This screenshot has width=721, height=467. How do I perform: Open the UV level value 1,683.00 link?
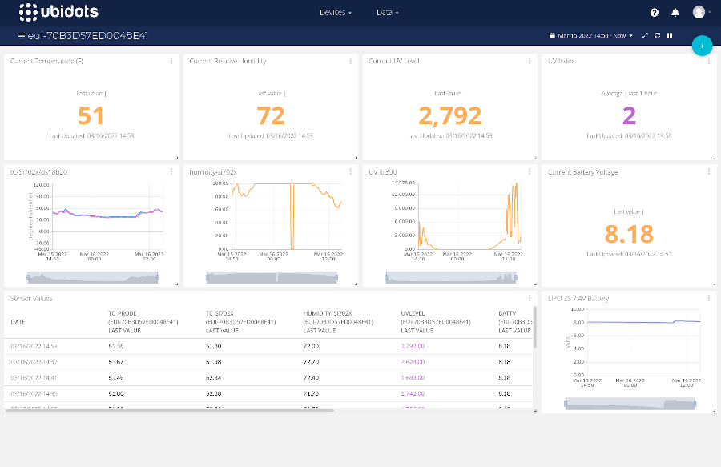[x=413, y=378]
